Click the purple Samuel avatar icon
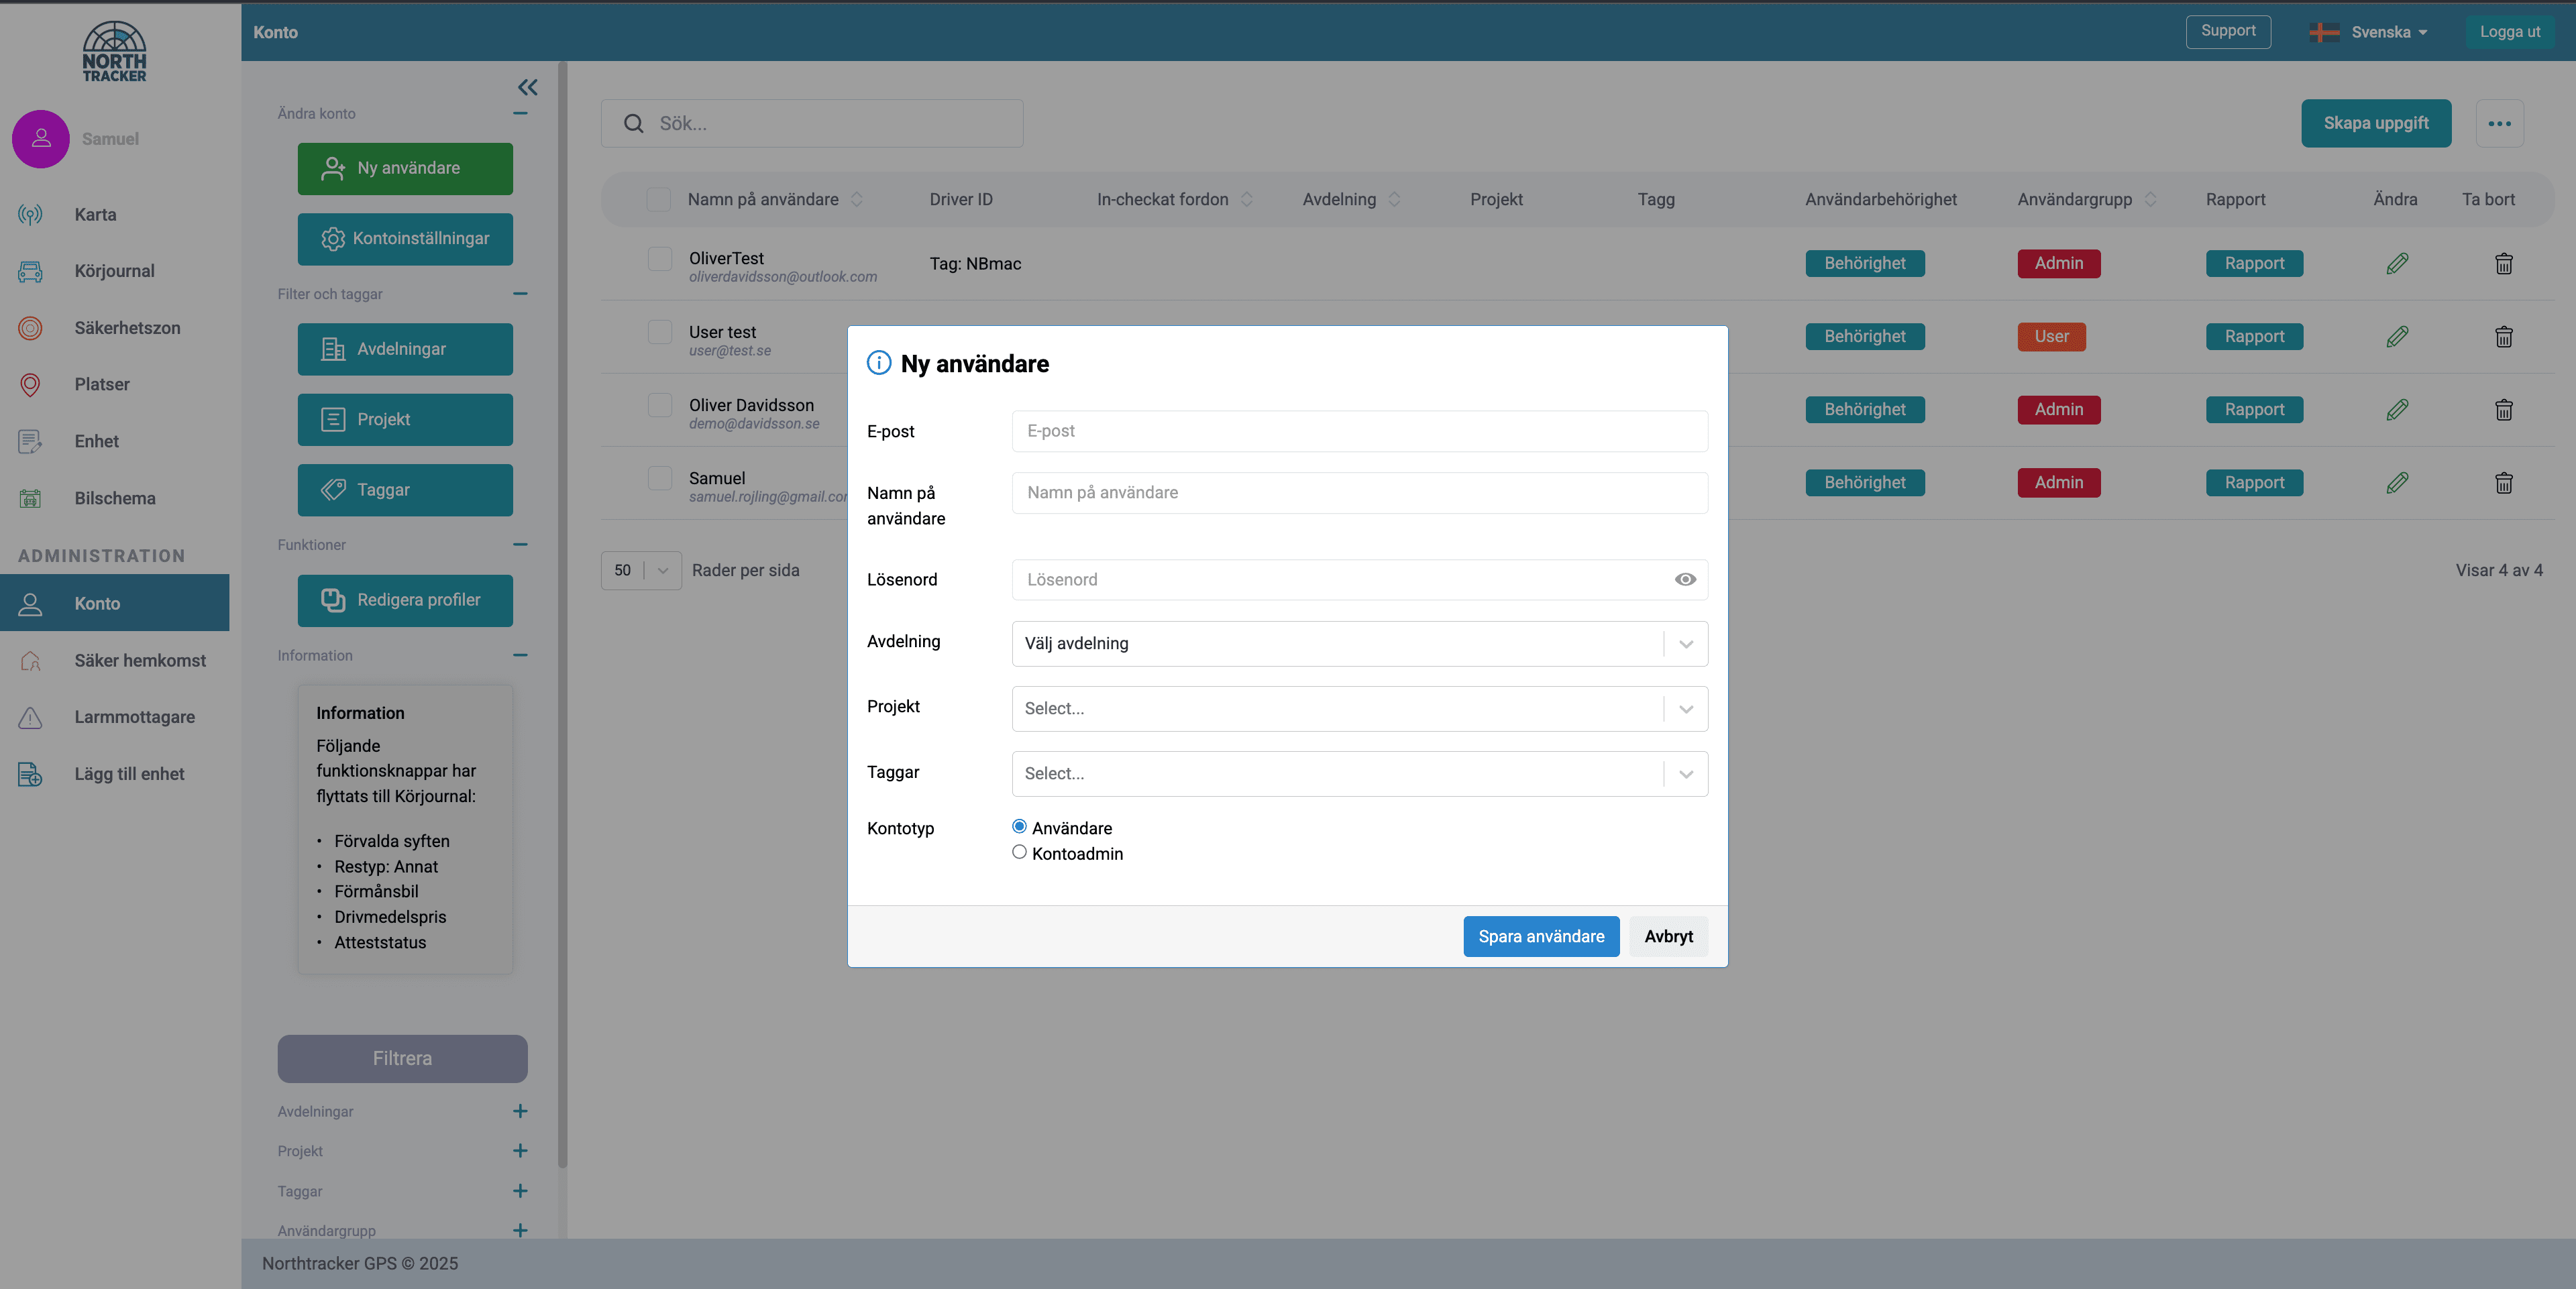Image resolution: width=2576 pixels, height=1289 pixels. pos(40,139)
